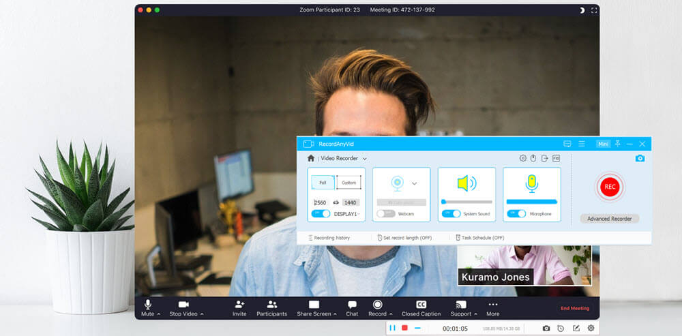Click the moon icon in Zoom title bar
Viewport: 682px width, 336px height.
pos(582,10)
